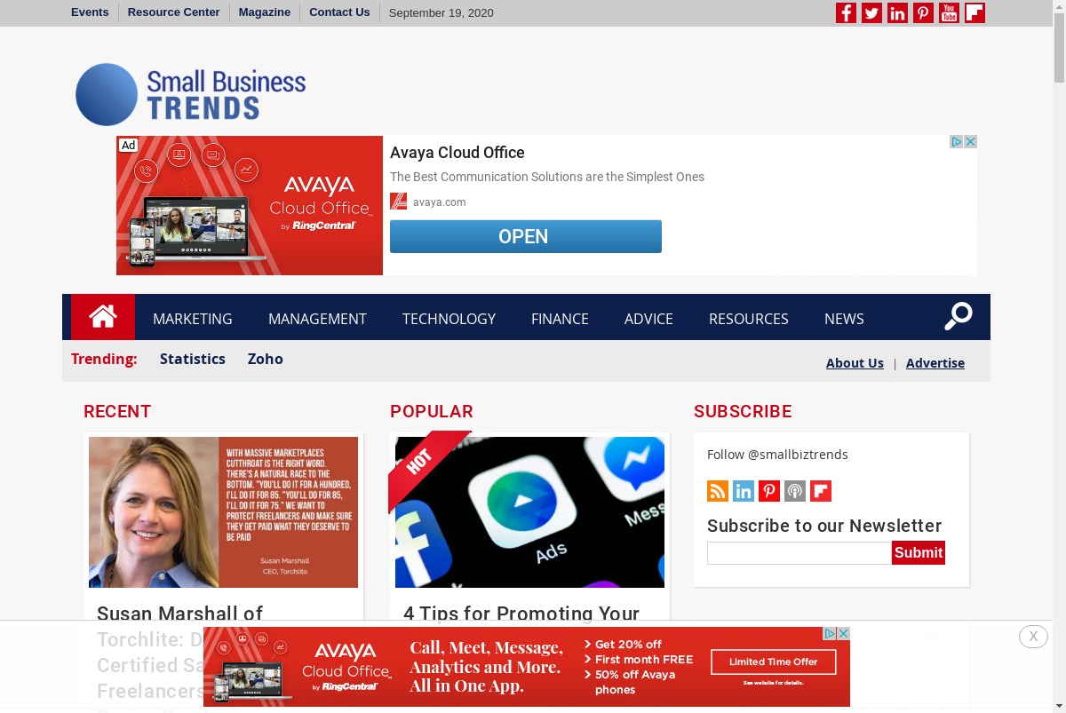Open Twitter icon in top bar

click(871, 12)
